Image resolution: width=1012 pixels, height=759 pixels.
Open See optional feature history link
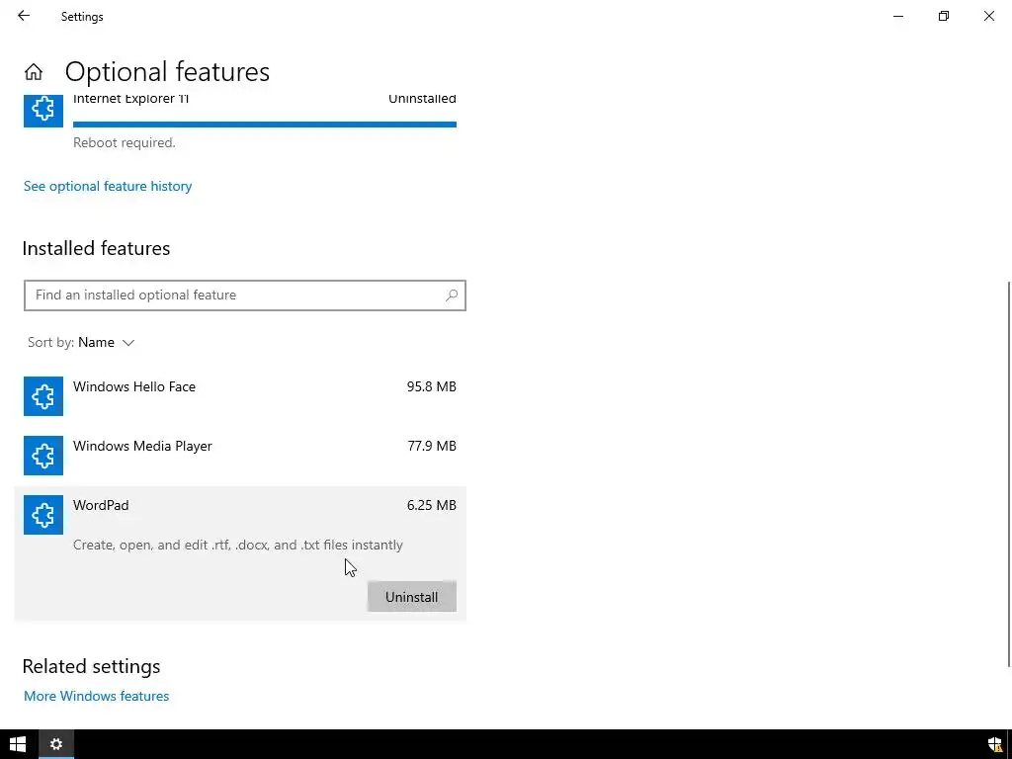108,186
